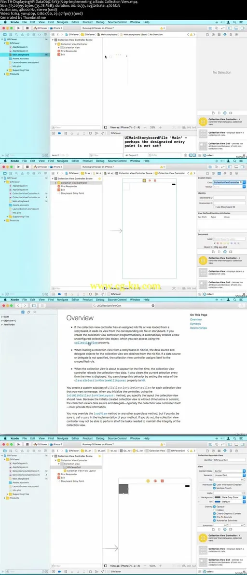Open the File inspector icon in the No Selection frame
Screen dimensions: 247x575
(208, 34)
